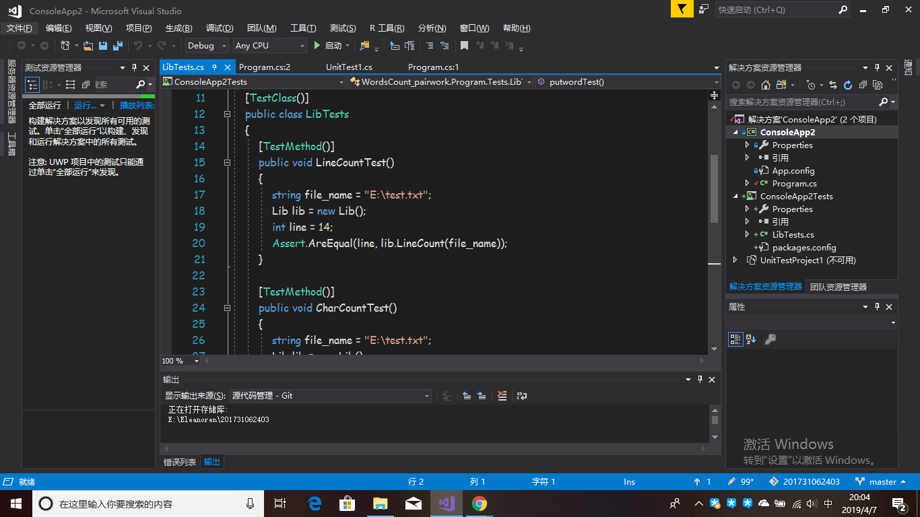Screen dimensions: 920x517
Task: Clear all output with the red X icon
Action: (502, 396)
